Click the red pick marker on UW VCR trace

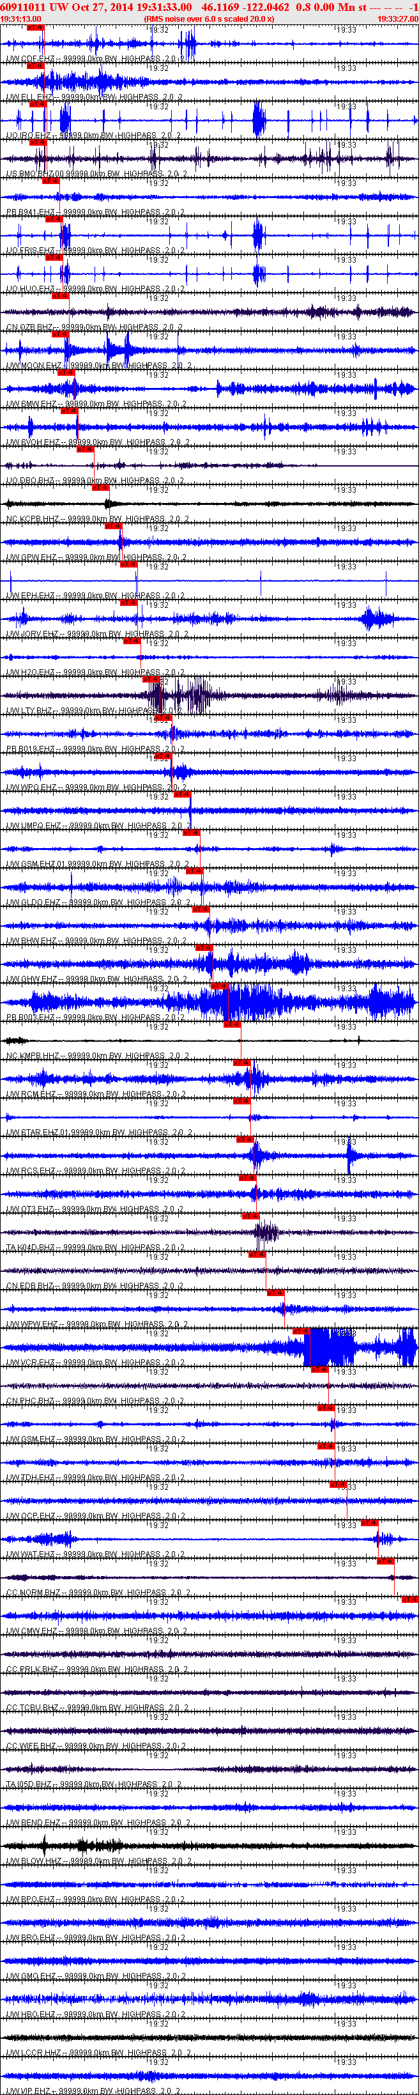point(302,1331)
